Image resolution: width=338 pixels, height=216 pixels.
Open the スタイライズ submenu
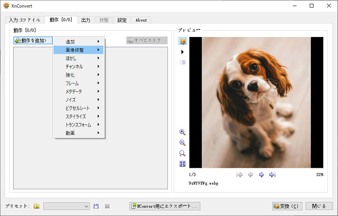tap(78, 117)
